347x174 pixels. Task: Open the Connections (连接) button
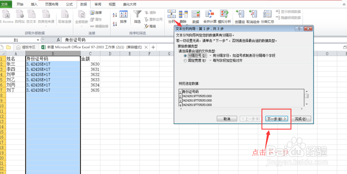tap(96, 13)
